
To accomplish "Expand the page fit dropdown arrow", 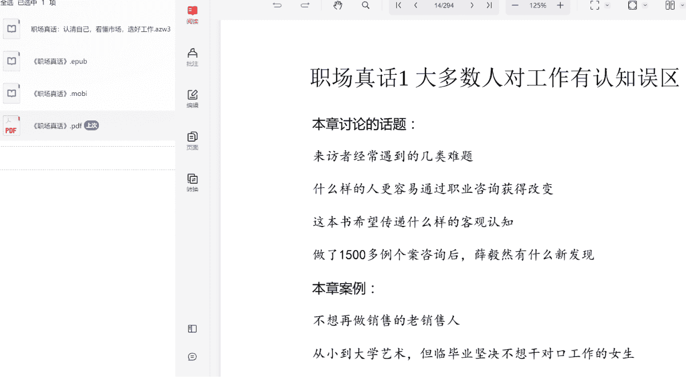I will click(x=645, y=6).
